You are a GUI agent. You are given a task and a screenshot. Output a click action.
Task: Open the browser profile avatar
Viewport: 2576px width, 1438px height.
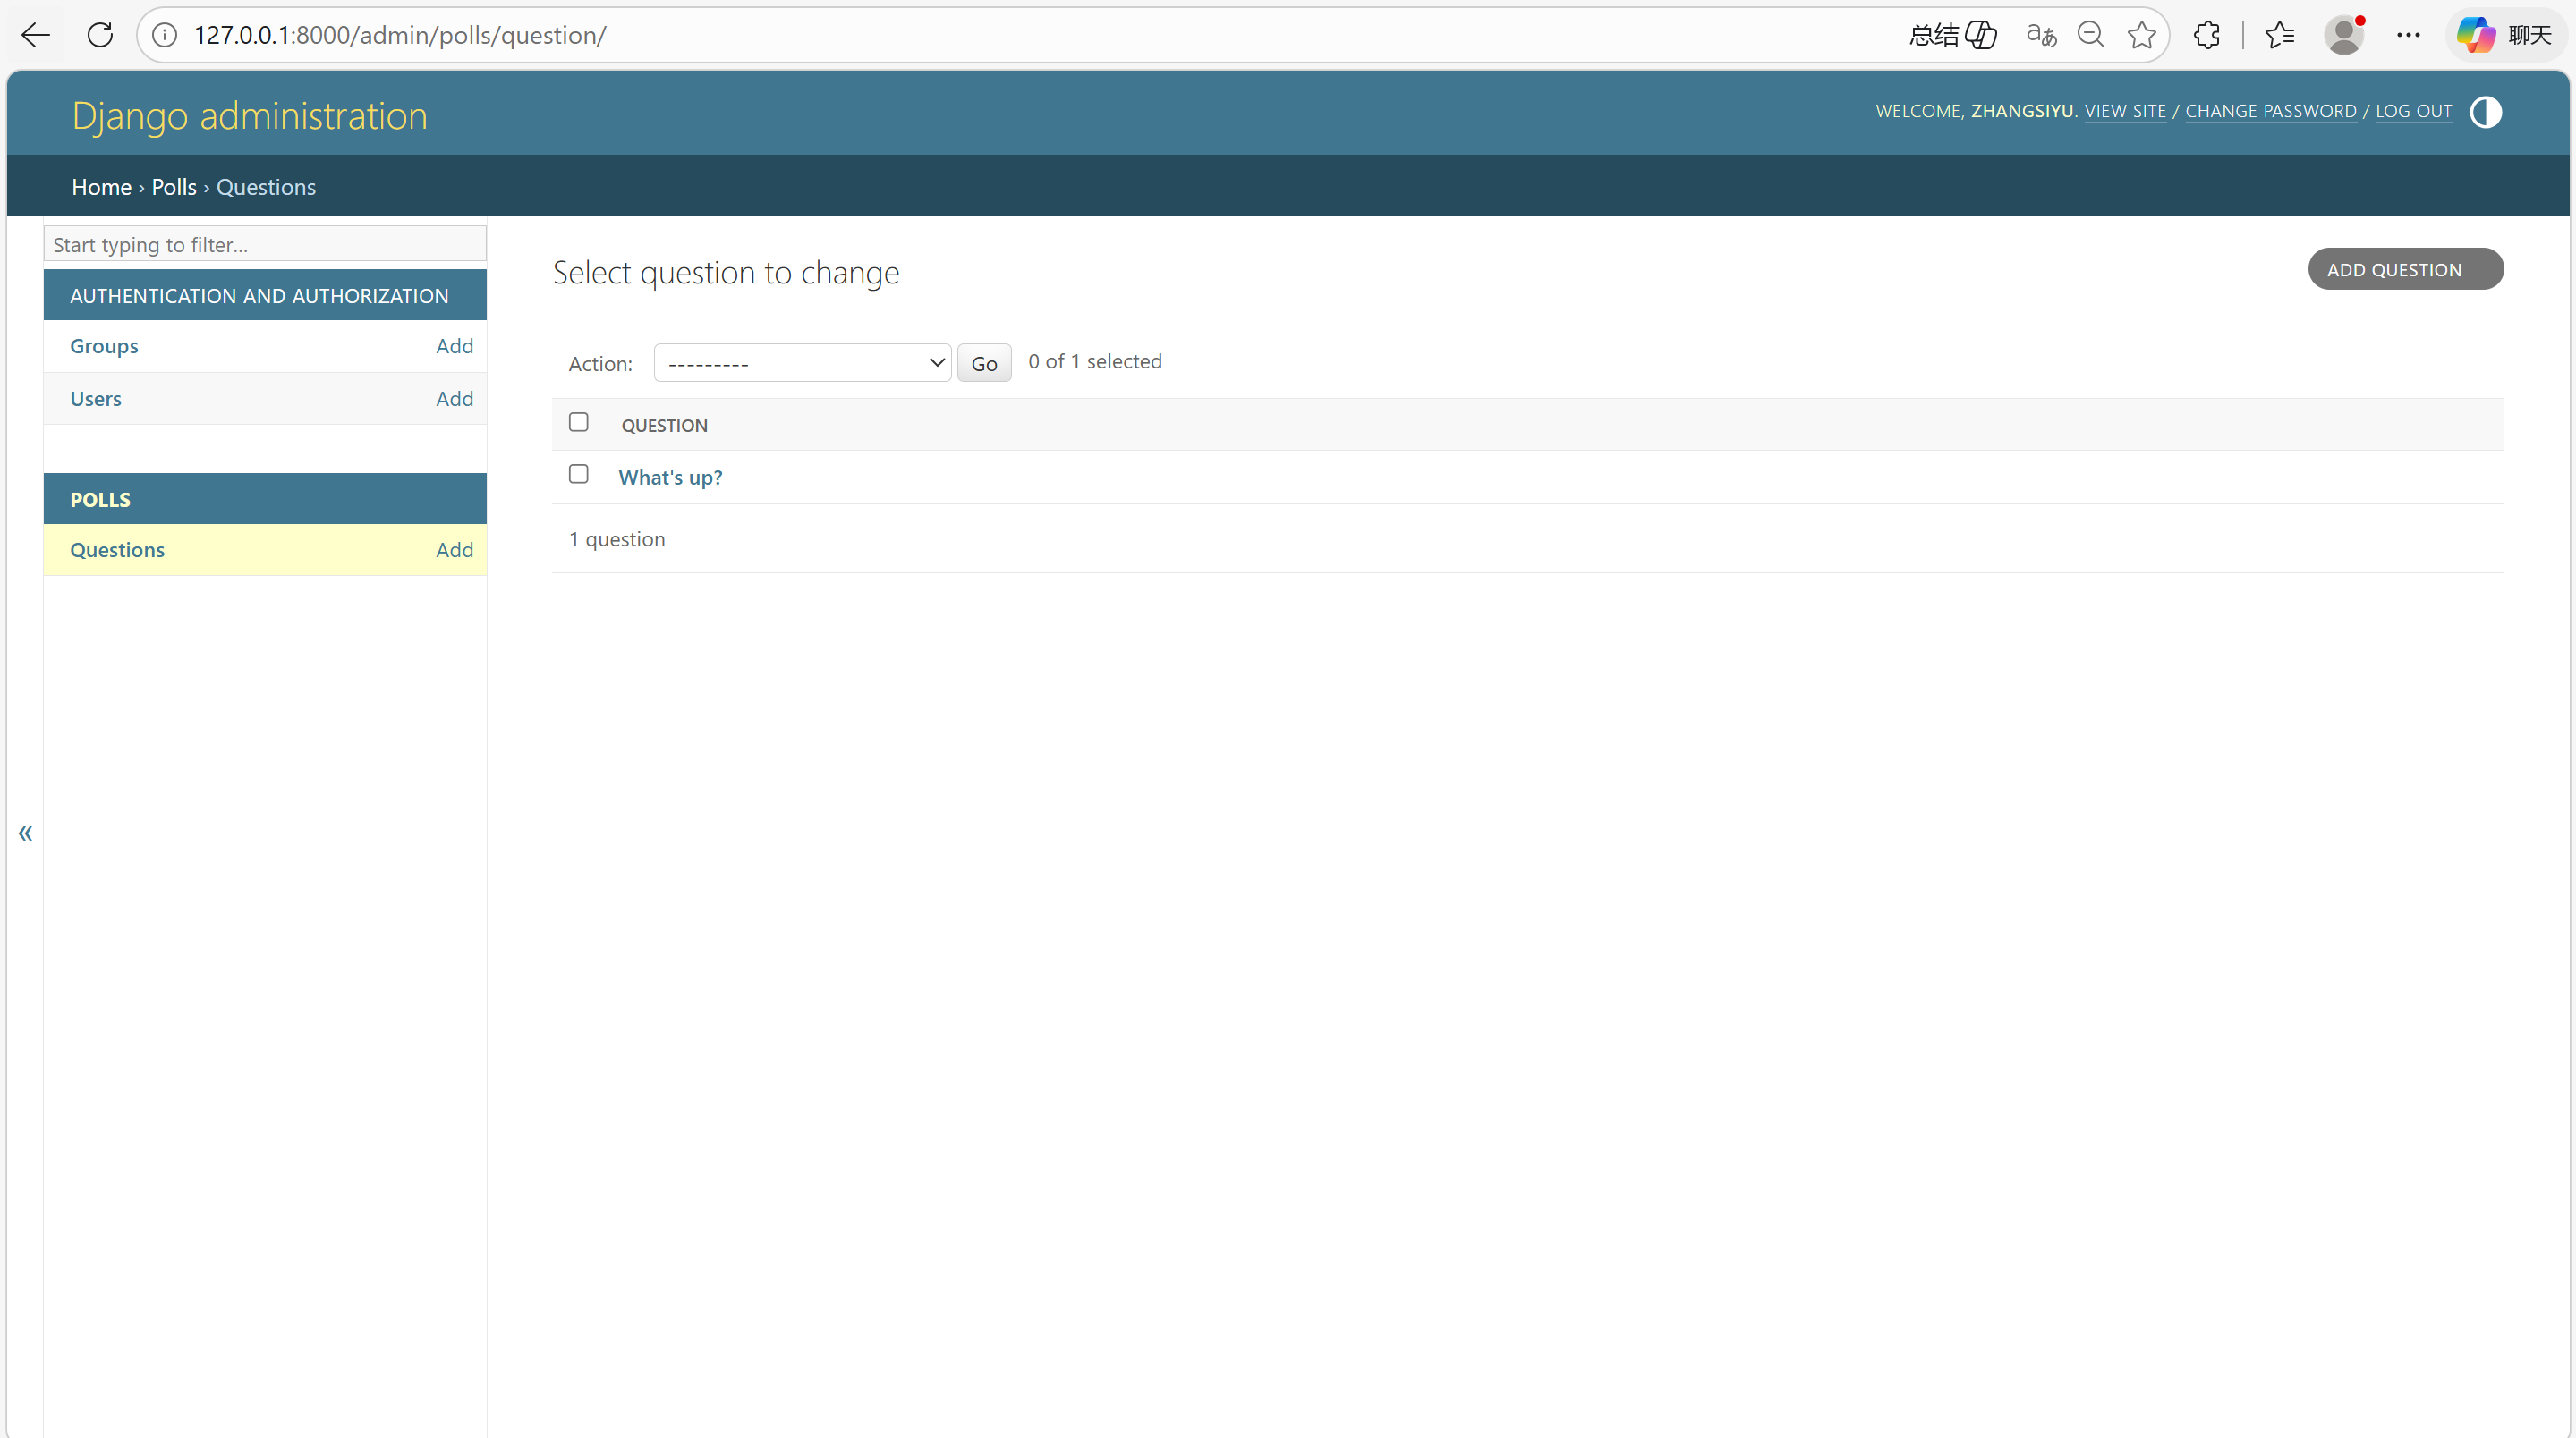pos(2343,35)
